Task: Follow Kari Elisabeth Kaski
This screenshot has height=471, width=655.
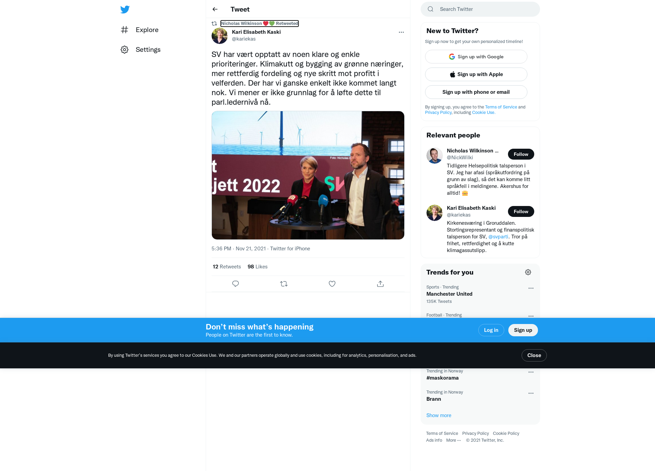Action: pyautogui.click(x=521, y=211)
